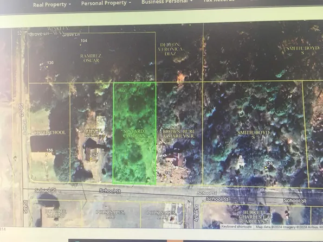Click the address marker dot for 130
Viewport: 323px width, 242px height.
(x=47, y=67)
